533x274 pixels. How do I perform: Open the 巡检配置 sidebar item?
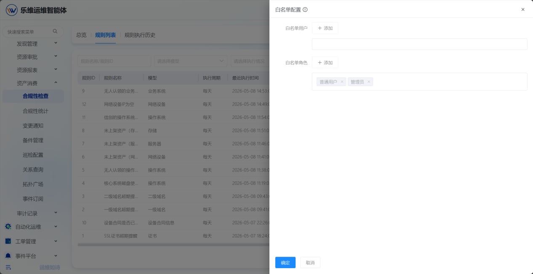pos(33,155)
